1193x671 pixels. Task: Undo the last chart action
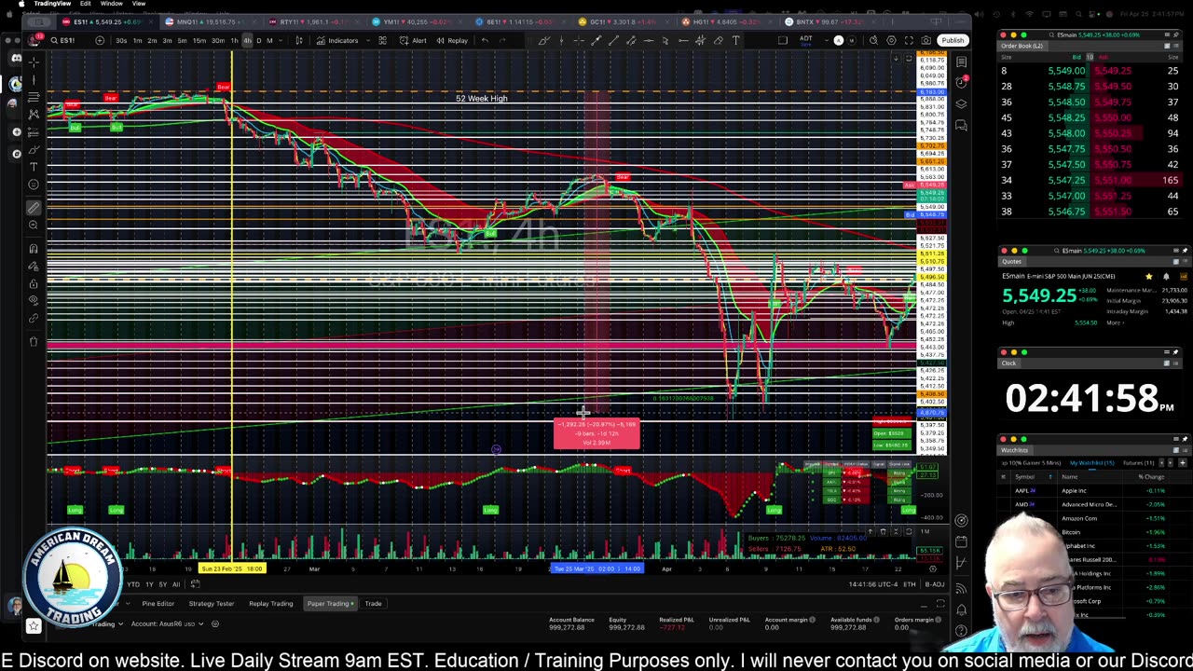coord(485,40)
